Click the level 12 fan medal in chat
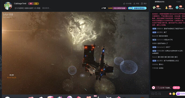Viewport: 185px width, 98px height. point(154,51)
